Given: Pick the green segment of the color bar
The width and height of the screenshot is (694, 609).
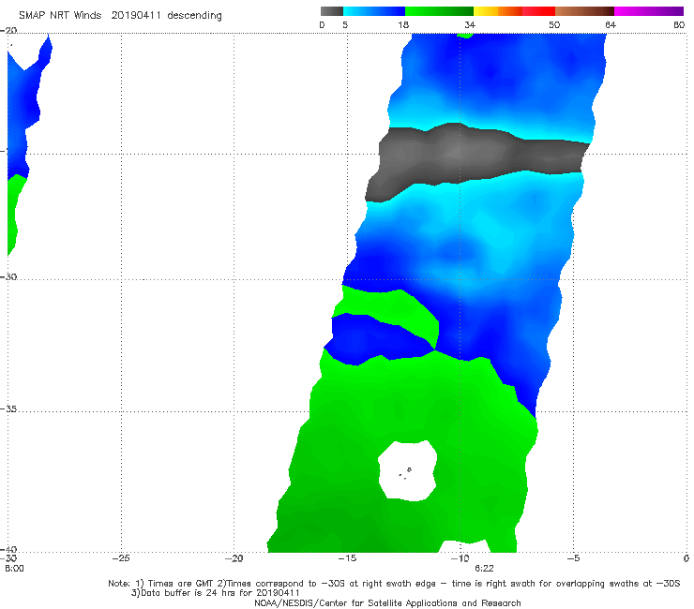Looking at the screenshot, I should point(439,11).
